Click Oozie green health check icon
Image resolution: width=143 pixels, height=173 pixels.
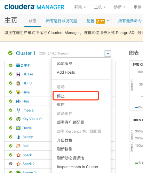pyautogui.click(x=11, y=128)
